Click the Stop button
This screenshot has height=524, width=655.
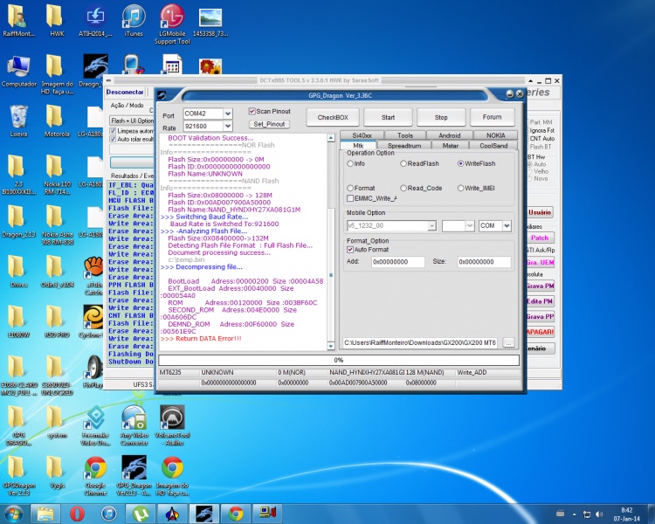point(441,117)
